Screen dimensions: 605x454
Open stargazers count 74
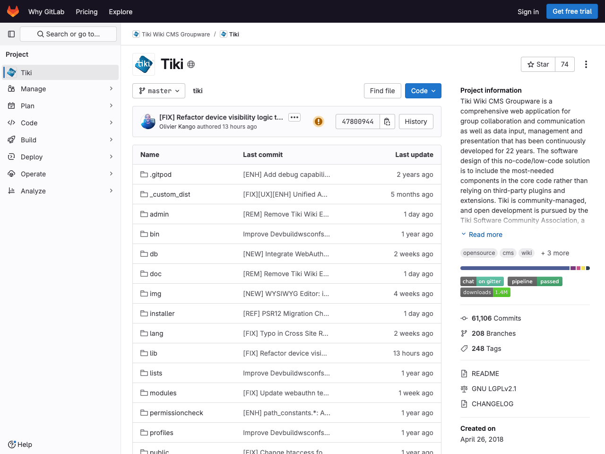(x=565, y=64)
